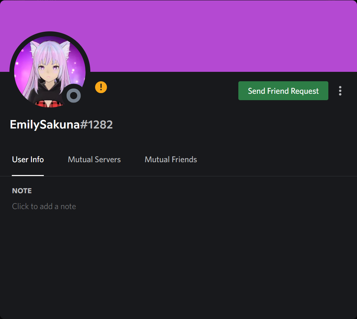Select the EmilySakuna username text
This screenshot has height=319, width=357.
coord(44,125)
